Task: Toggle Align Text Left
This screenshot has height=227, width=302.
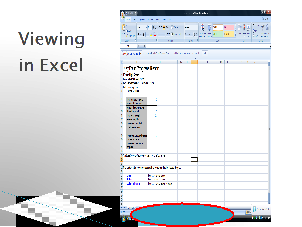Action: pyautogui.click(x=159, y=34)
